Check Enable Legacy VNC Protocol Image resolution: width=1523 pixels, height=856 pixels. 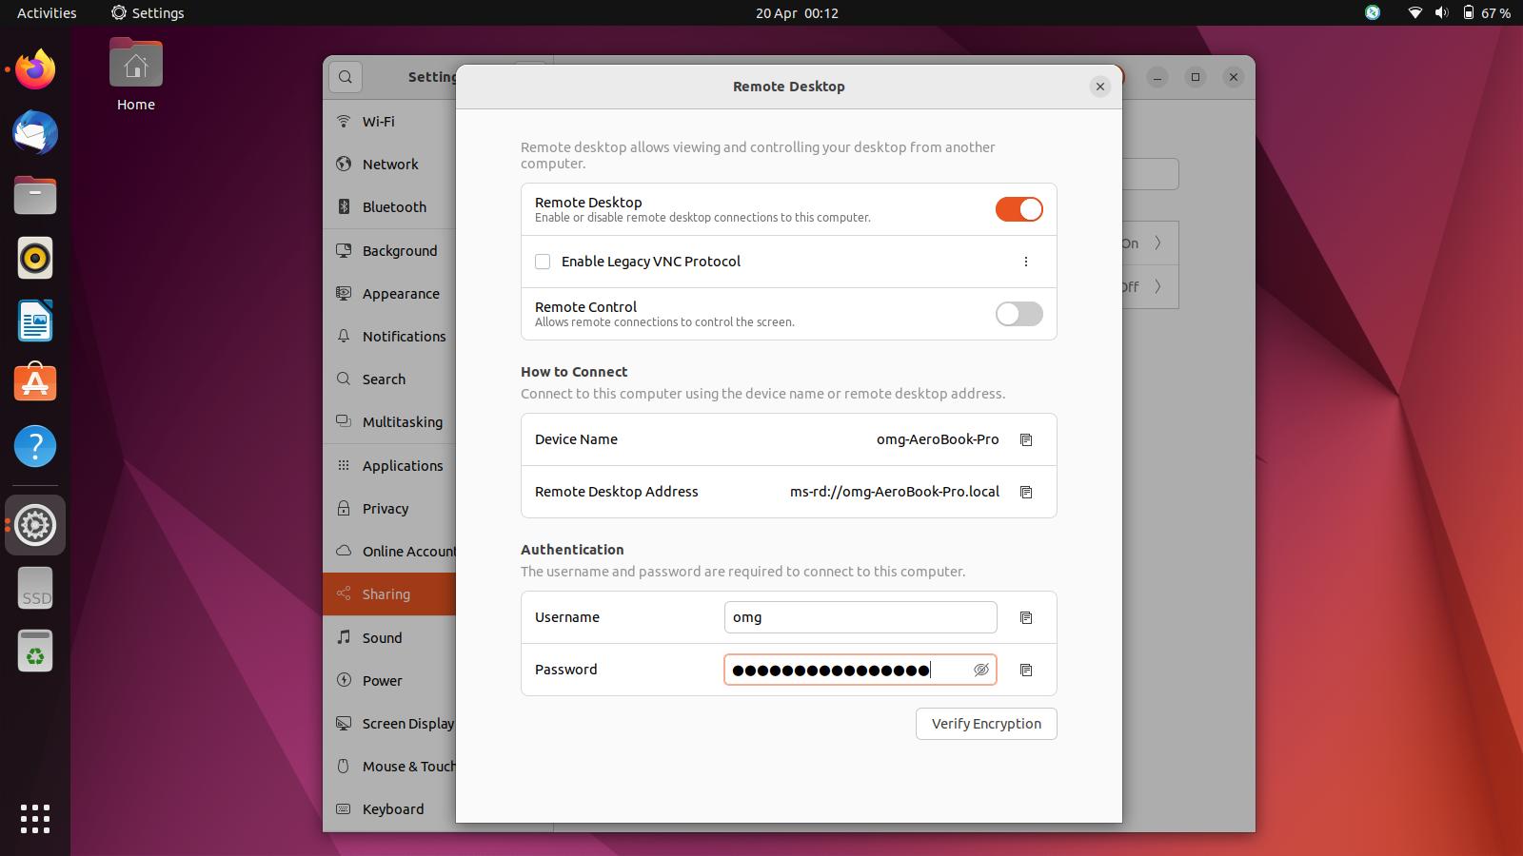pyautogui.click(x=543, y=261)
